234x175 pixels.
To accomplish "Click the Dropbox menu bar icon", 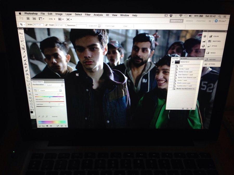I will [171, 16].
